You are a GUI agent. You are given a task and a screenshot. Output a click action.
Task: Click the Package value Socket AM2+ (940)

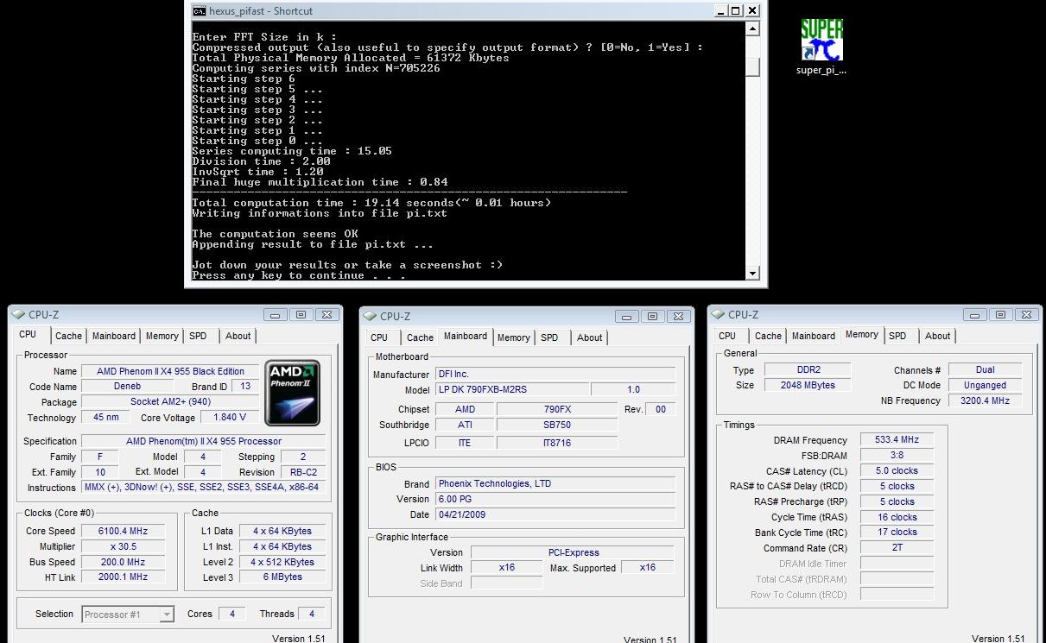tap(170, 402)
